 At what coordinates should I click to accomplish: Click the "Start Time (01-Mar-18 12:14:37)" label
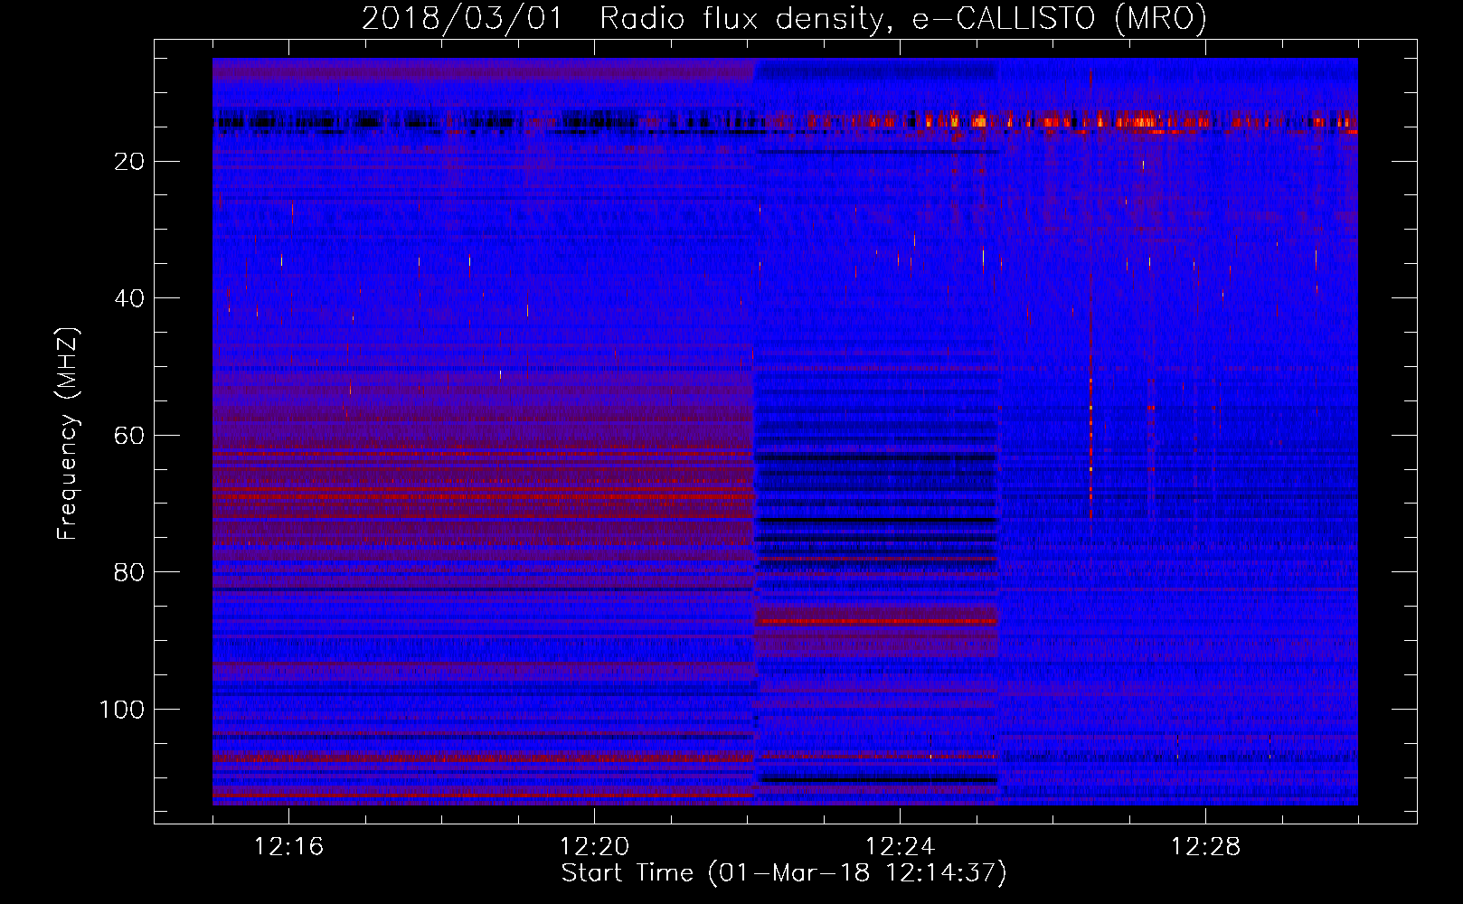784,873
